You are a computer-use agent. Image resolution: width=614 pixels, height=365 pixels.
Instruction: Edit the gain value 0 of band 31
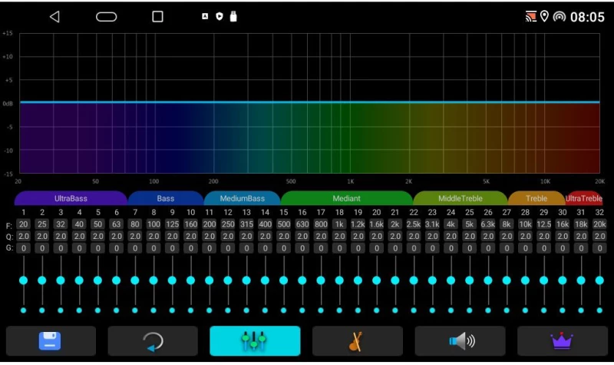tap(581, 248)
